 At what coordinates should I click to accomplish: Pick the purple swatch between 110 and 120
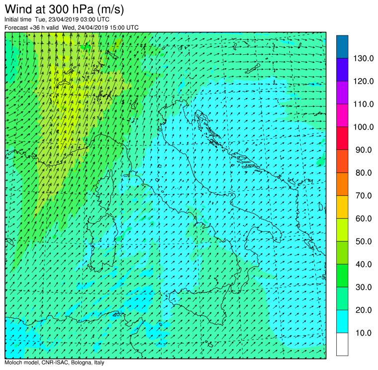(x=342, y=93)
